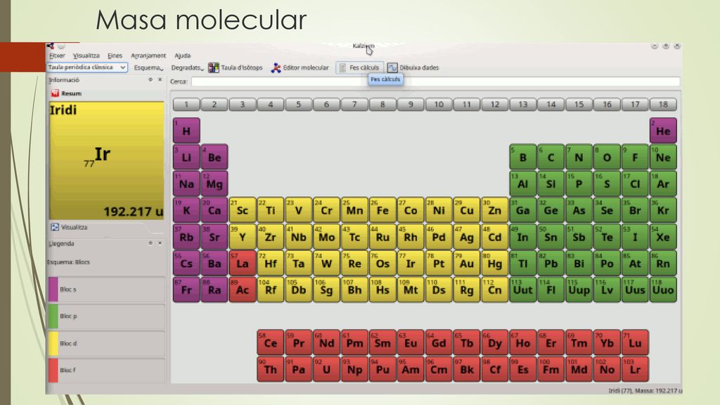Close the Informació panel

tap(160, 80)
